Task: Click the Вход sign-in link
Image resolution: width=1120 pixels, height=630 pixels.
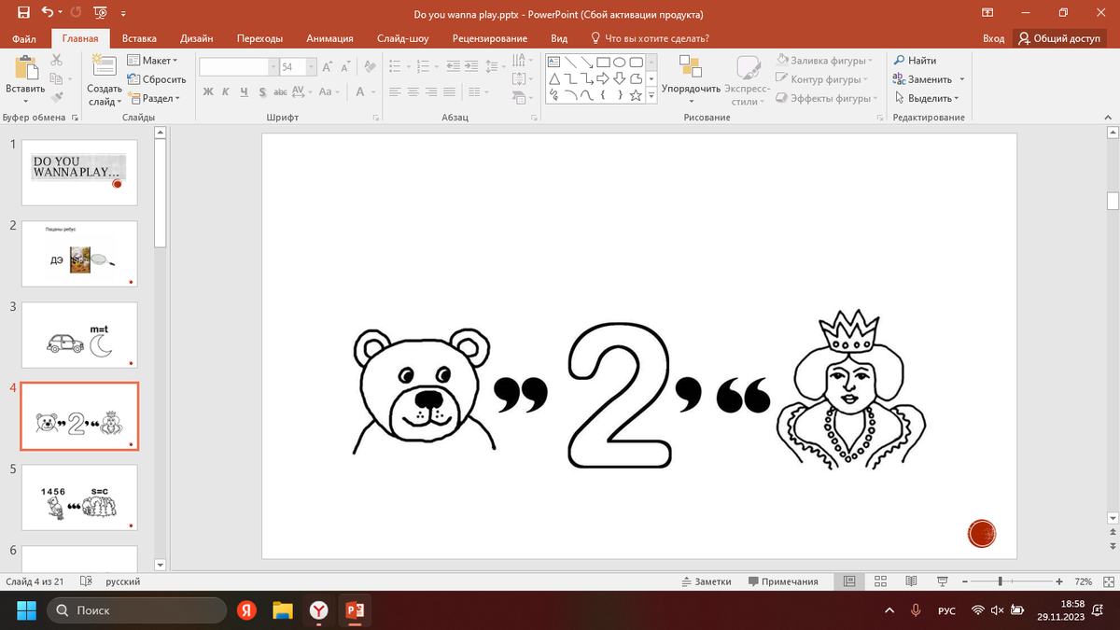Action: [994, 38]
